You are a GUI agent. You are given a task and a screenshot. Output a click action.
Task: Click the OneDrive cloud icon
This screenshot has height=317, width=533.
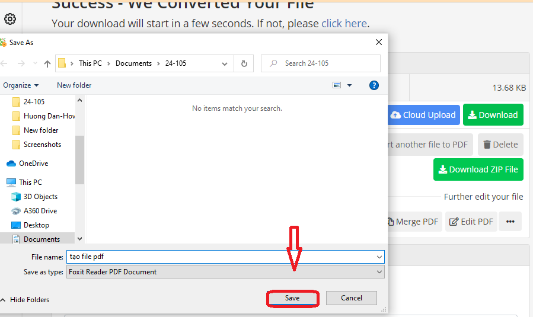(11, 164)
